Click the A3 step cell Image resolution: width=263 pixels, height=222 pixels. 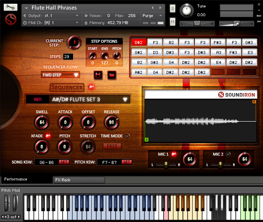point(218,52)
